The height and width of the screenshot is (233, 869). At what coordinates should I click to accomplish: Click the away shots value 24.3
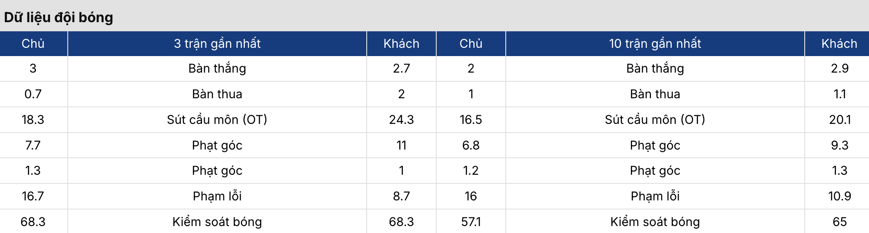pos(401,120)
